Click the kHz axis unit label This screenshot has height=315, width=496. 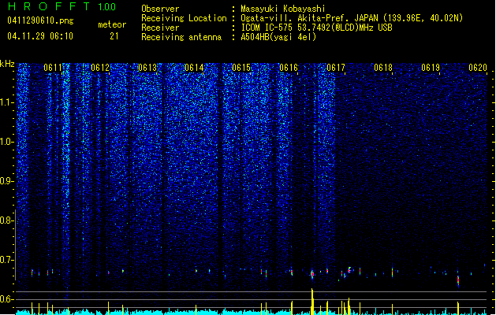pyautogui.click(x=7, y=64)
